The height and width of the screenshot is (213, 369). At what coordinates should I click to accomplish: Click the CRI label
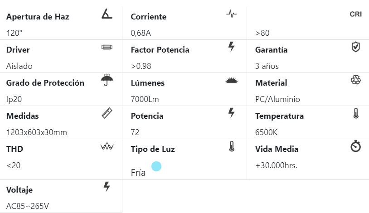[355, 14]
